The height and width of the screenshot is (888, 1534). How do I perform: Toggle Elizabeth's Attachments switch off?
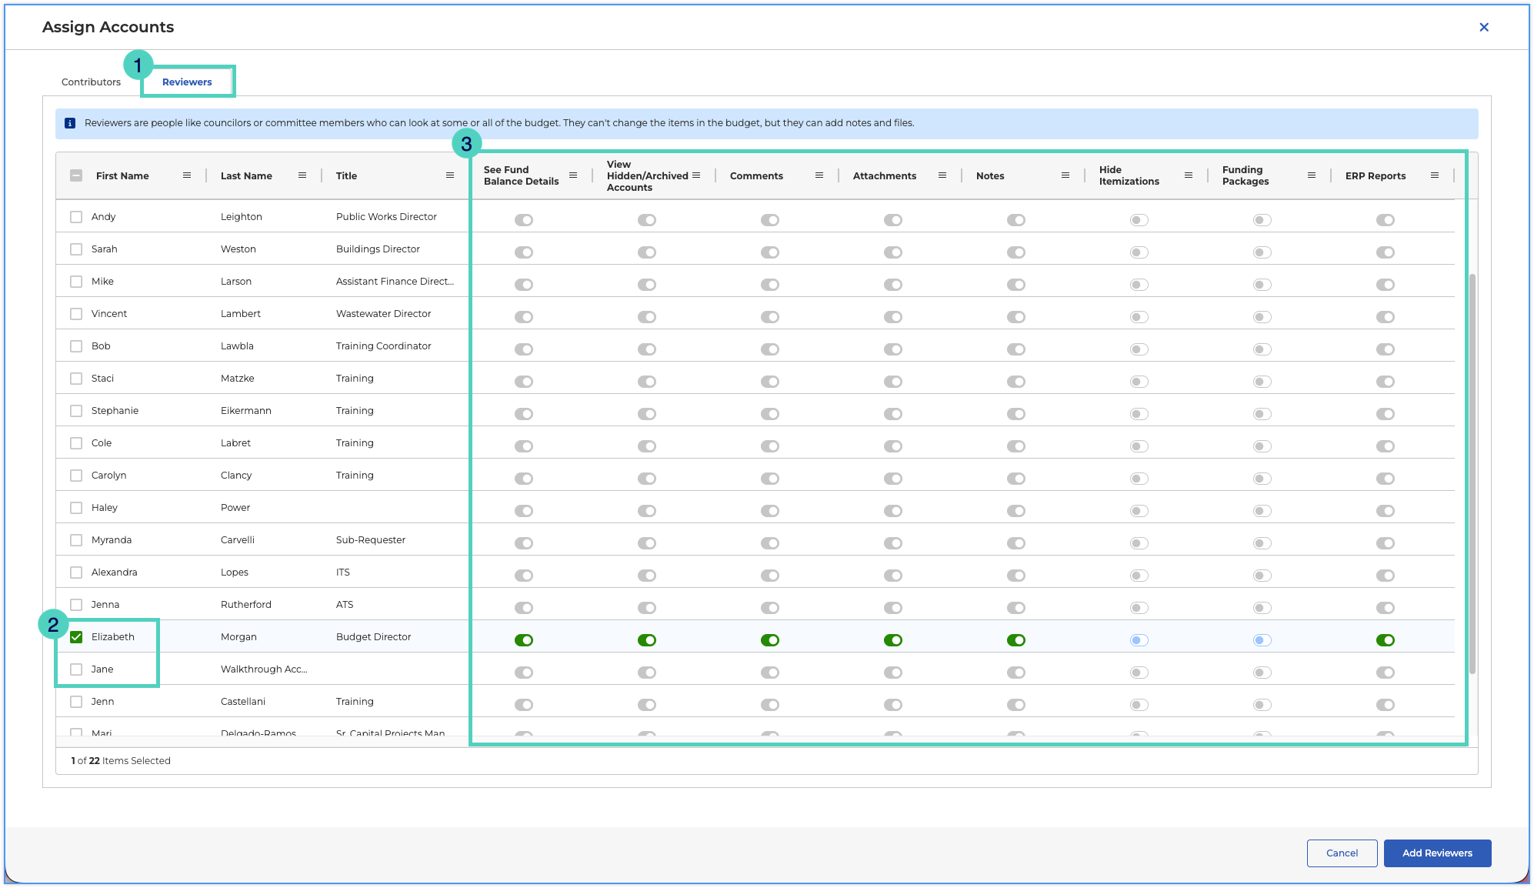click(x=893, y=640)
